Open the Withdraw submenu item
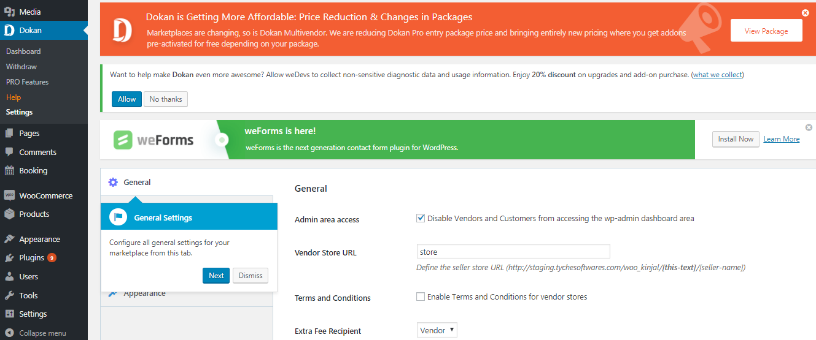Viewport: 816px width, 340px height. coord(21,67)
